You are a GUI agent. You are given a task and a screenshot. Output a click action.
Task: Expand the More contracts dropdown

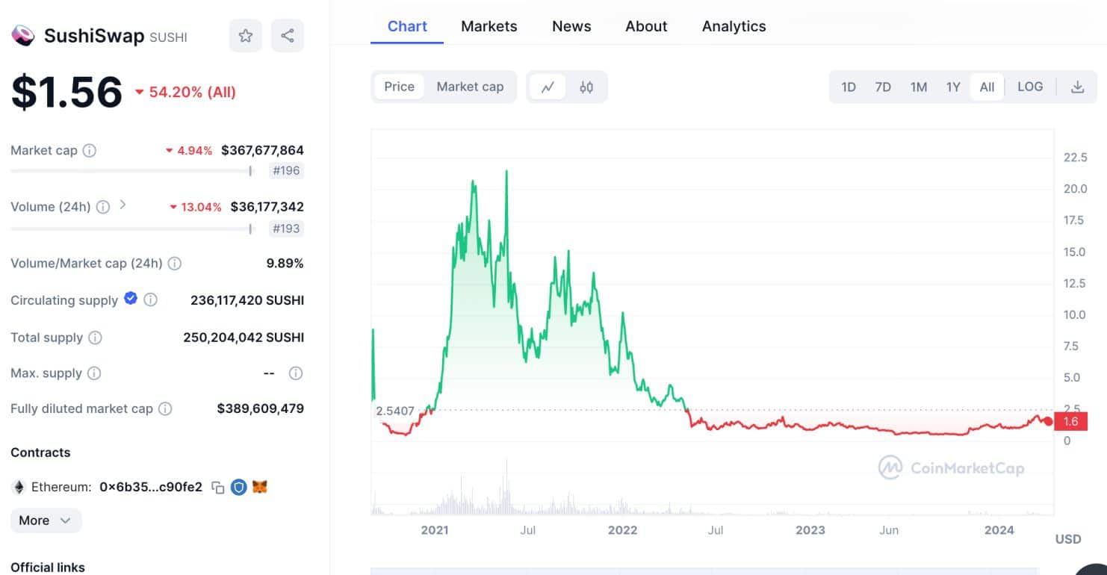(46, 520)
